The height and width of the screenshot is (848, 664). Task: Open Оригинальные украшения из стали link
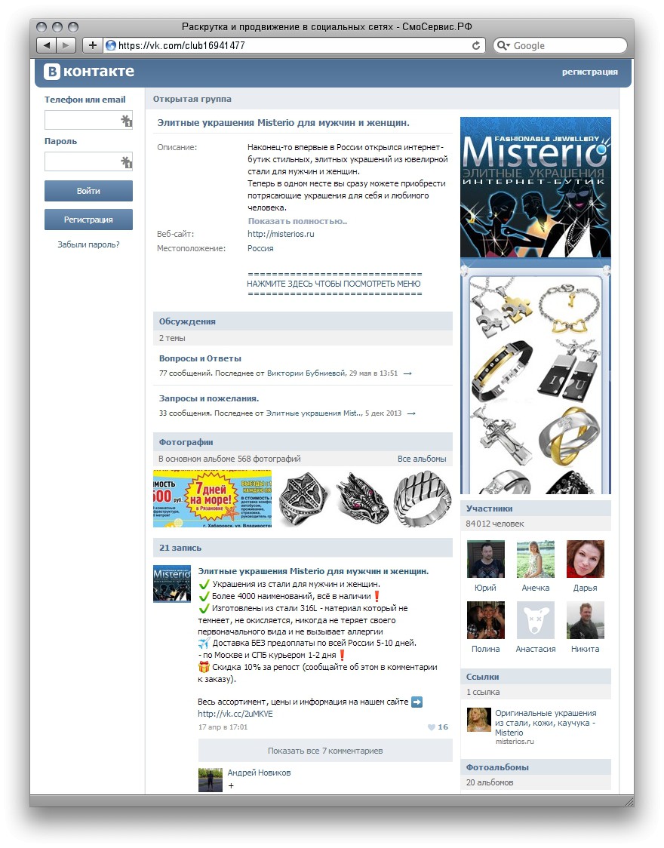546,723
